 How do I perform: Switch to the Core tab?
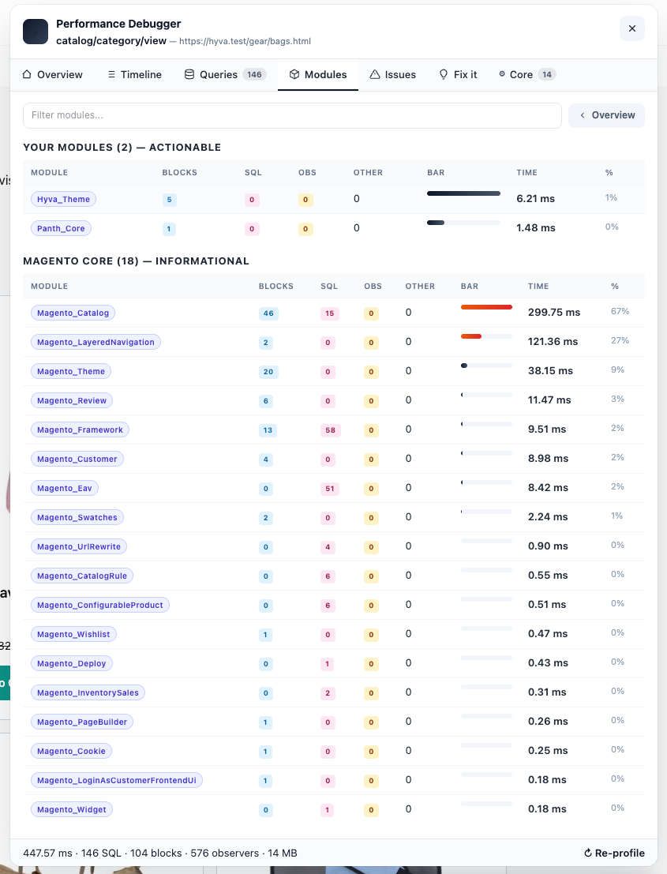point(526,75)
